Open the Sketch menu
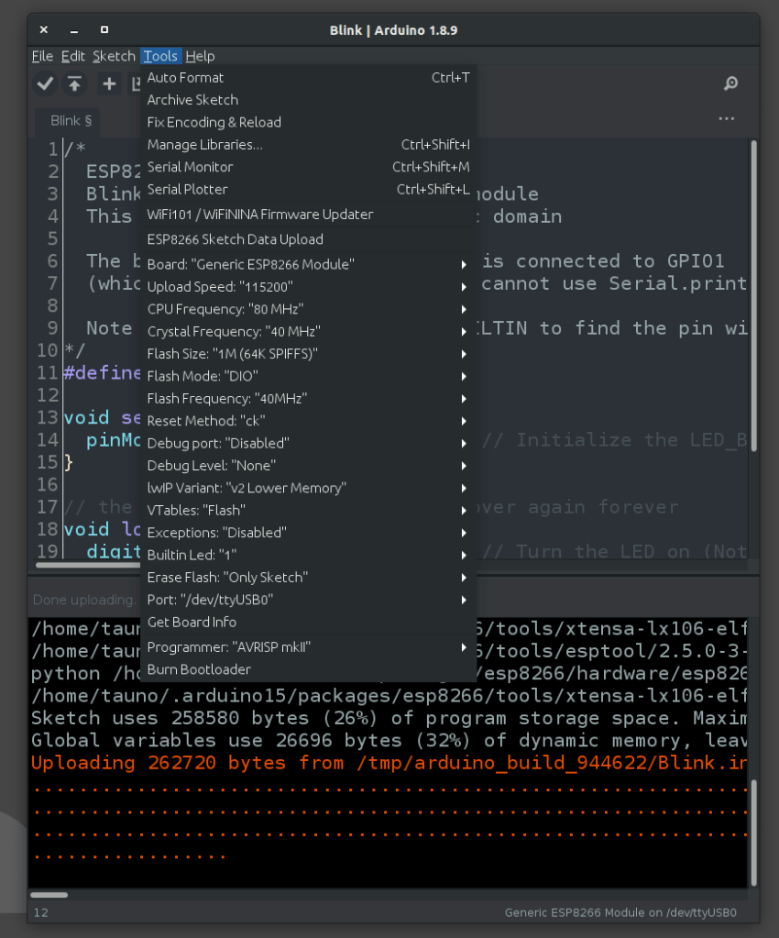The height and width of the screenshot is (938, 779). (x=114, y=56)
